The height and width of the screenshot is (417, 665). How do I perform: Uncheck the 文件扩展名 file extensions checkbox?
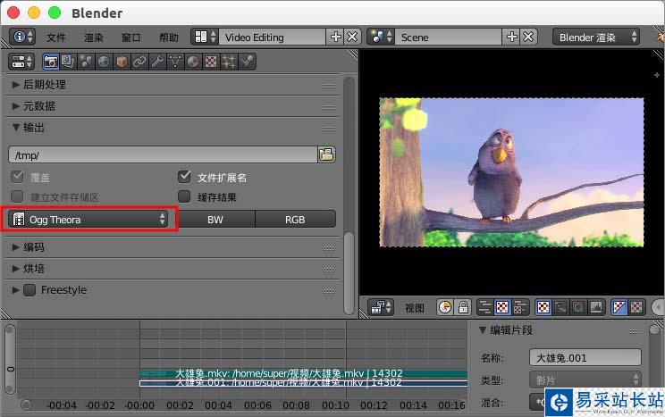pos(184,176)
